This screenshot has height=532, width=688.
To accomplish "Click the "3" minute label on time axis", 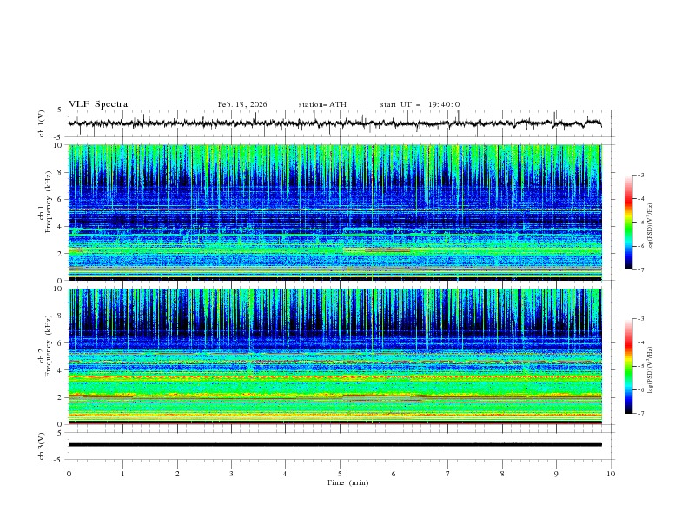I will 231,474.
